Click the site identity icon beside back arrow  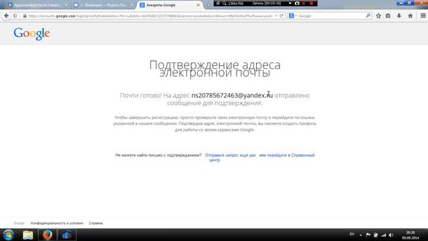pyautogui.click(x=15, y=16)
